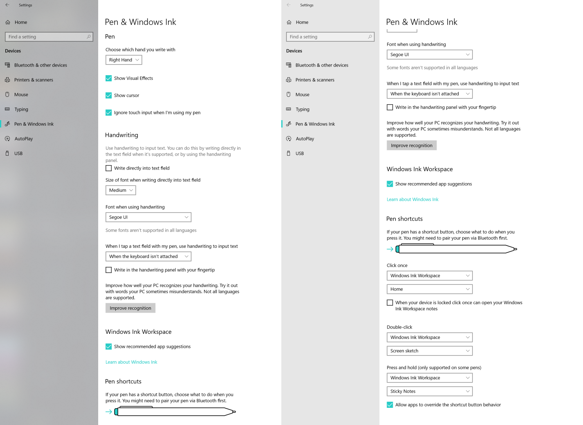Click Improve recognition button in left window
The width and height of the screenshot is (583, 425).
(x=131, y=308)
